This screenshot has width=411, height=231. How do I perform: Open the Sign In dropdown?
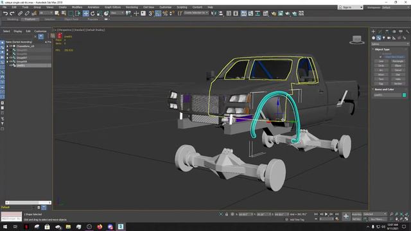pyautogui.click(x=350, y=8)
